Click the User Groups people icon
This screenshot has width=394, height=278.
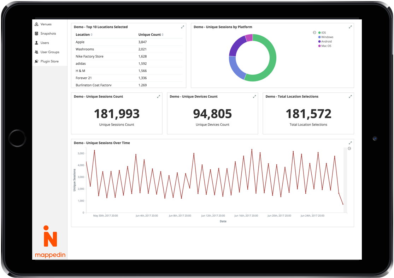pos(36,52)
